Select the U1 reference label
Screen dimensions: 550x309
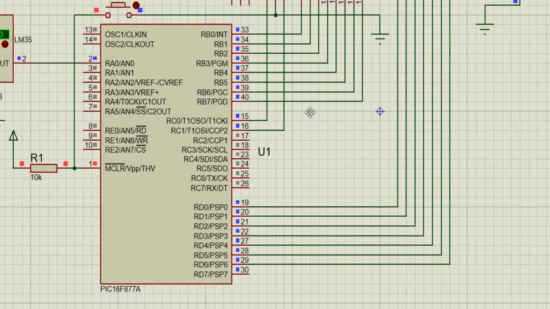pyautogui.click(x=264, y=151)
